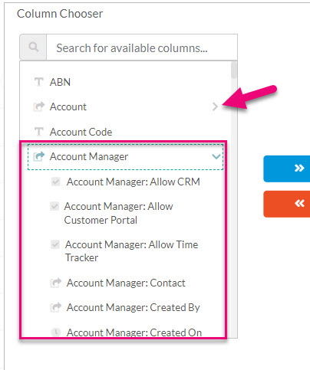Screen dimensions: 310x370
Task: Click the lookup icon next to Account Manager: Contact
Action: pos(56,283)
